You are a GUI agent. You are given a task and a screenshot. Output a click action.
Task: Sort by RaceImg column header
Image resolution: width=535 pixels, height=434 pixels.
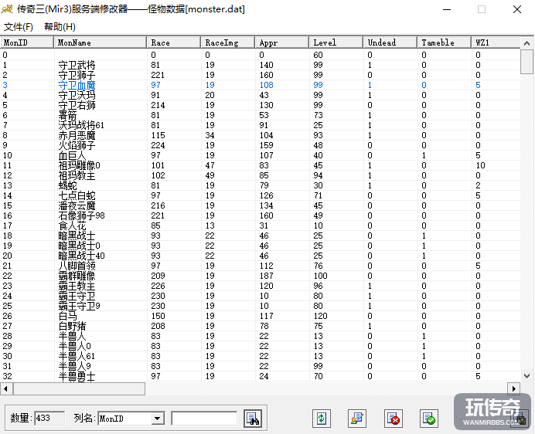(x=228, y=42)
